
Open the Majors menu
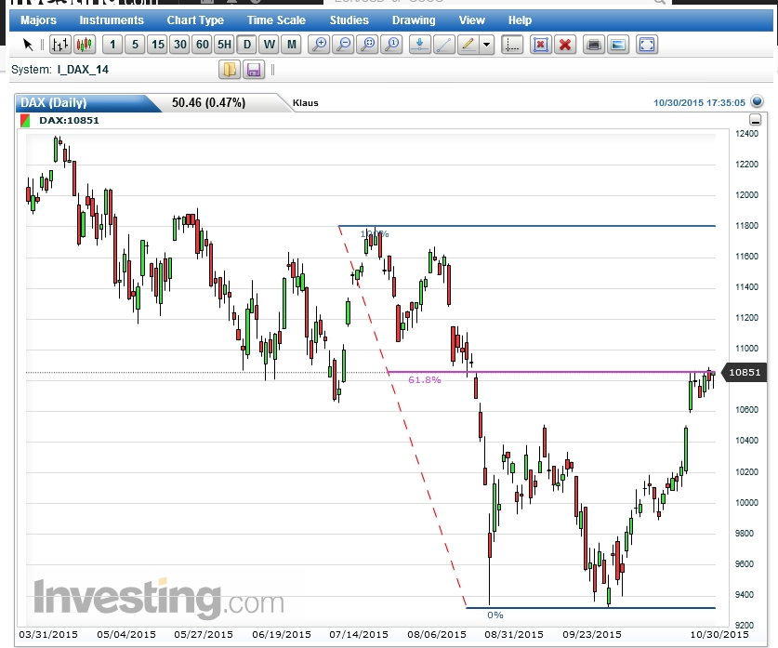(x=38, y=20)
